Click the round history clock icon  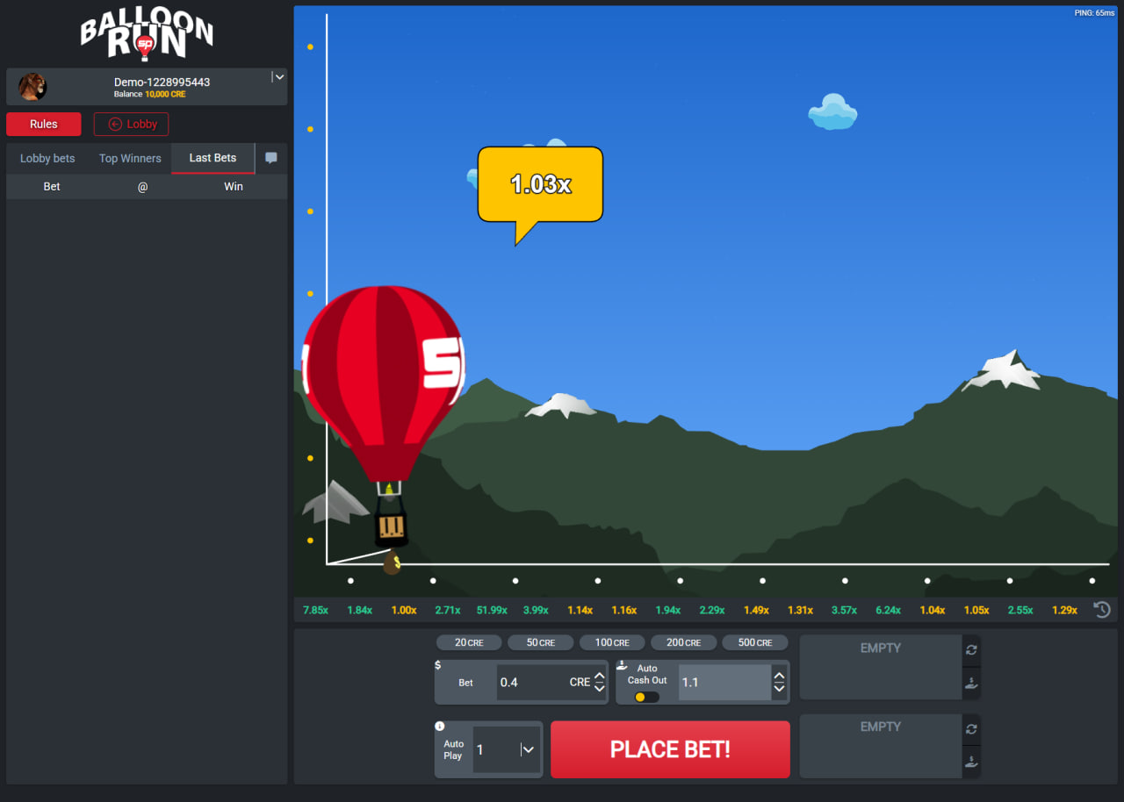[1102, 609]
